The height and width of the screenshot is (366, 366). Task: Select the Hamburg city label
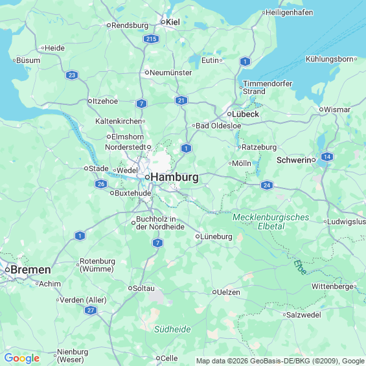(x=175, y=177)
